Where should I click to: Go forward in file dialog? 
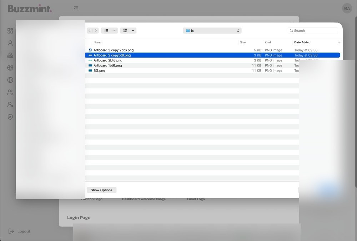tap(96, 30)
